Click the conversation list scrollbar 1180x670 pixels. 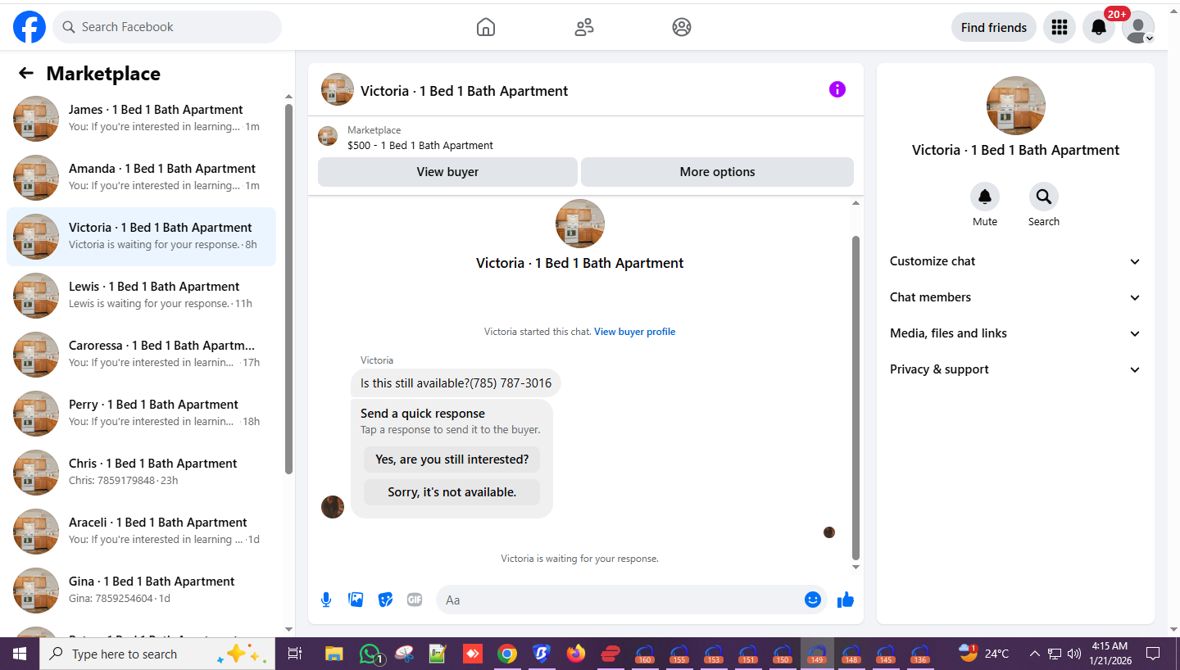coord(288,288)
